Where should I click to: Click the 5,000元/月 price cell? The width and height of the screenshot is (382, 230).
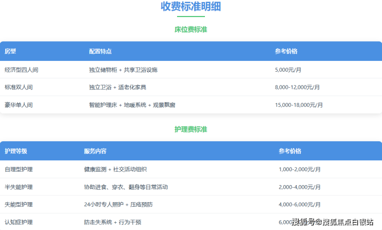click(288, 70)
